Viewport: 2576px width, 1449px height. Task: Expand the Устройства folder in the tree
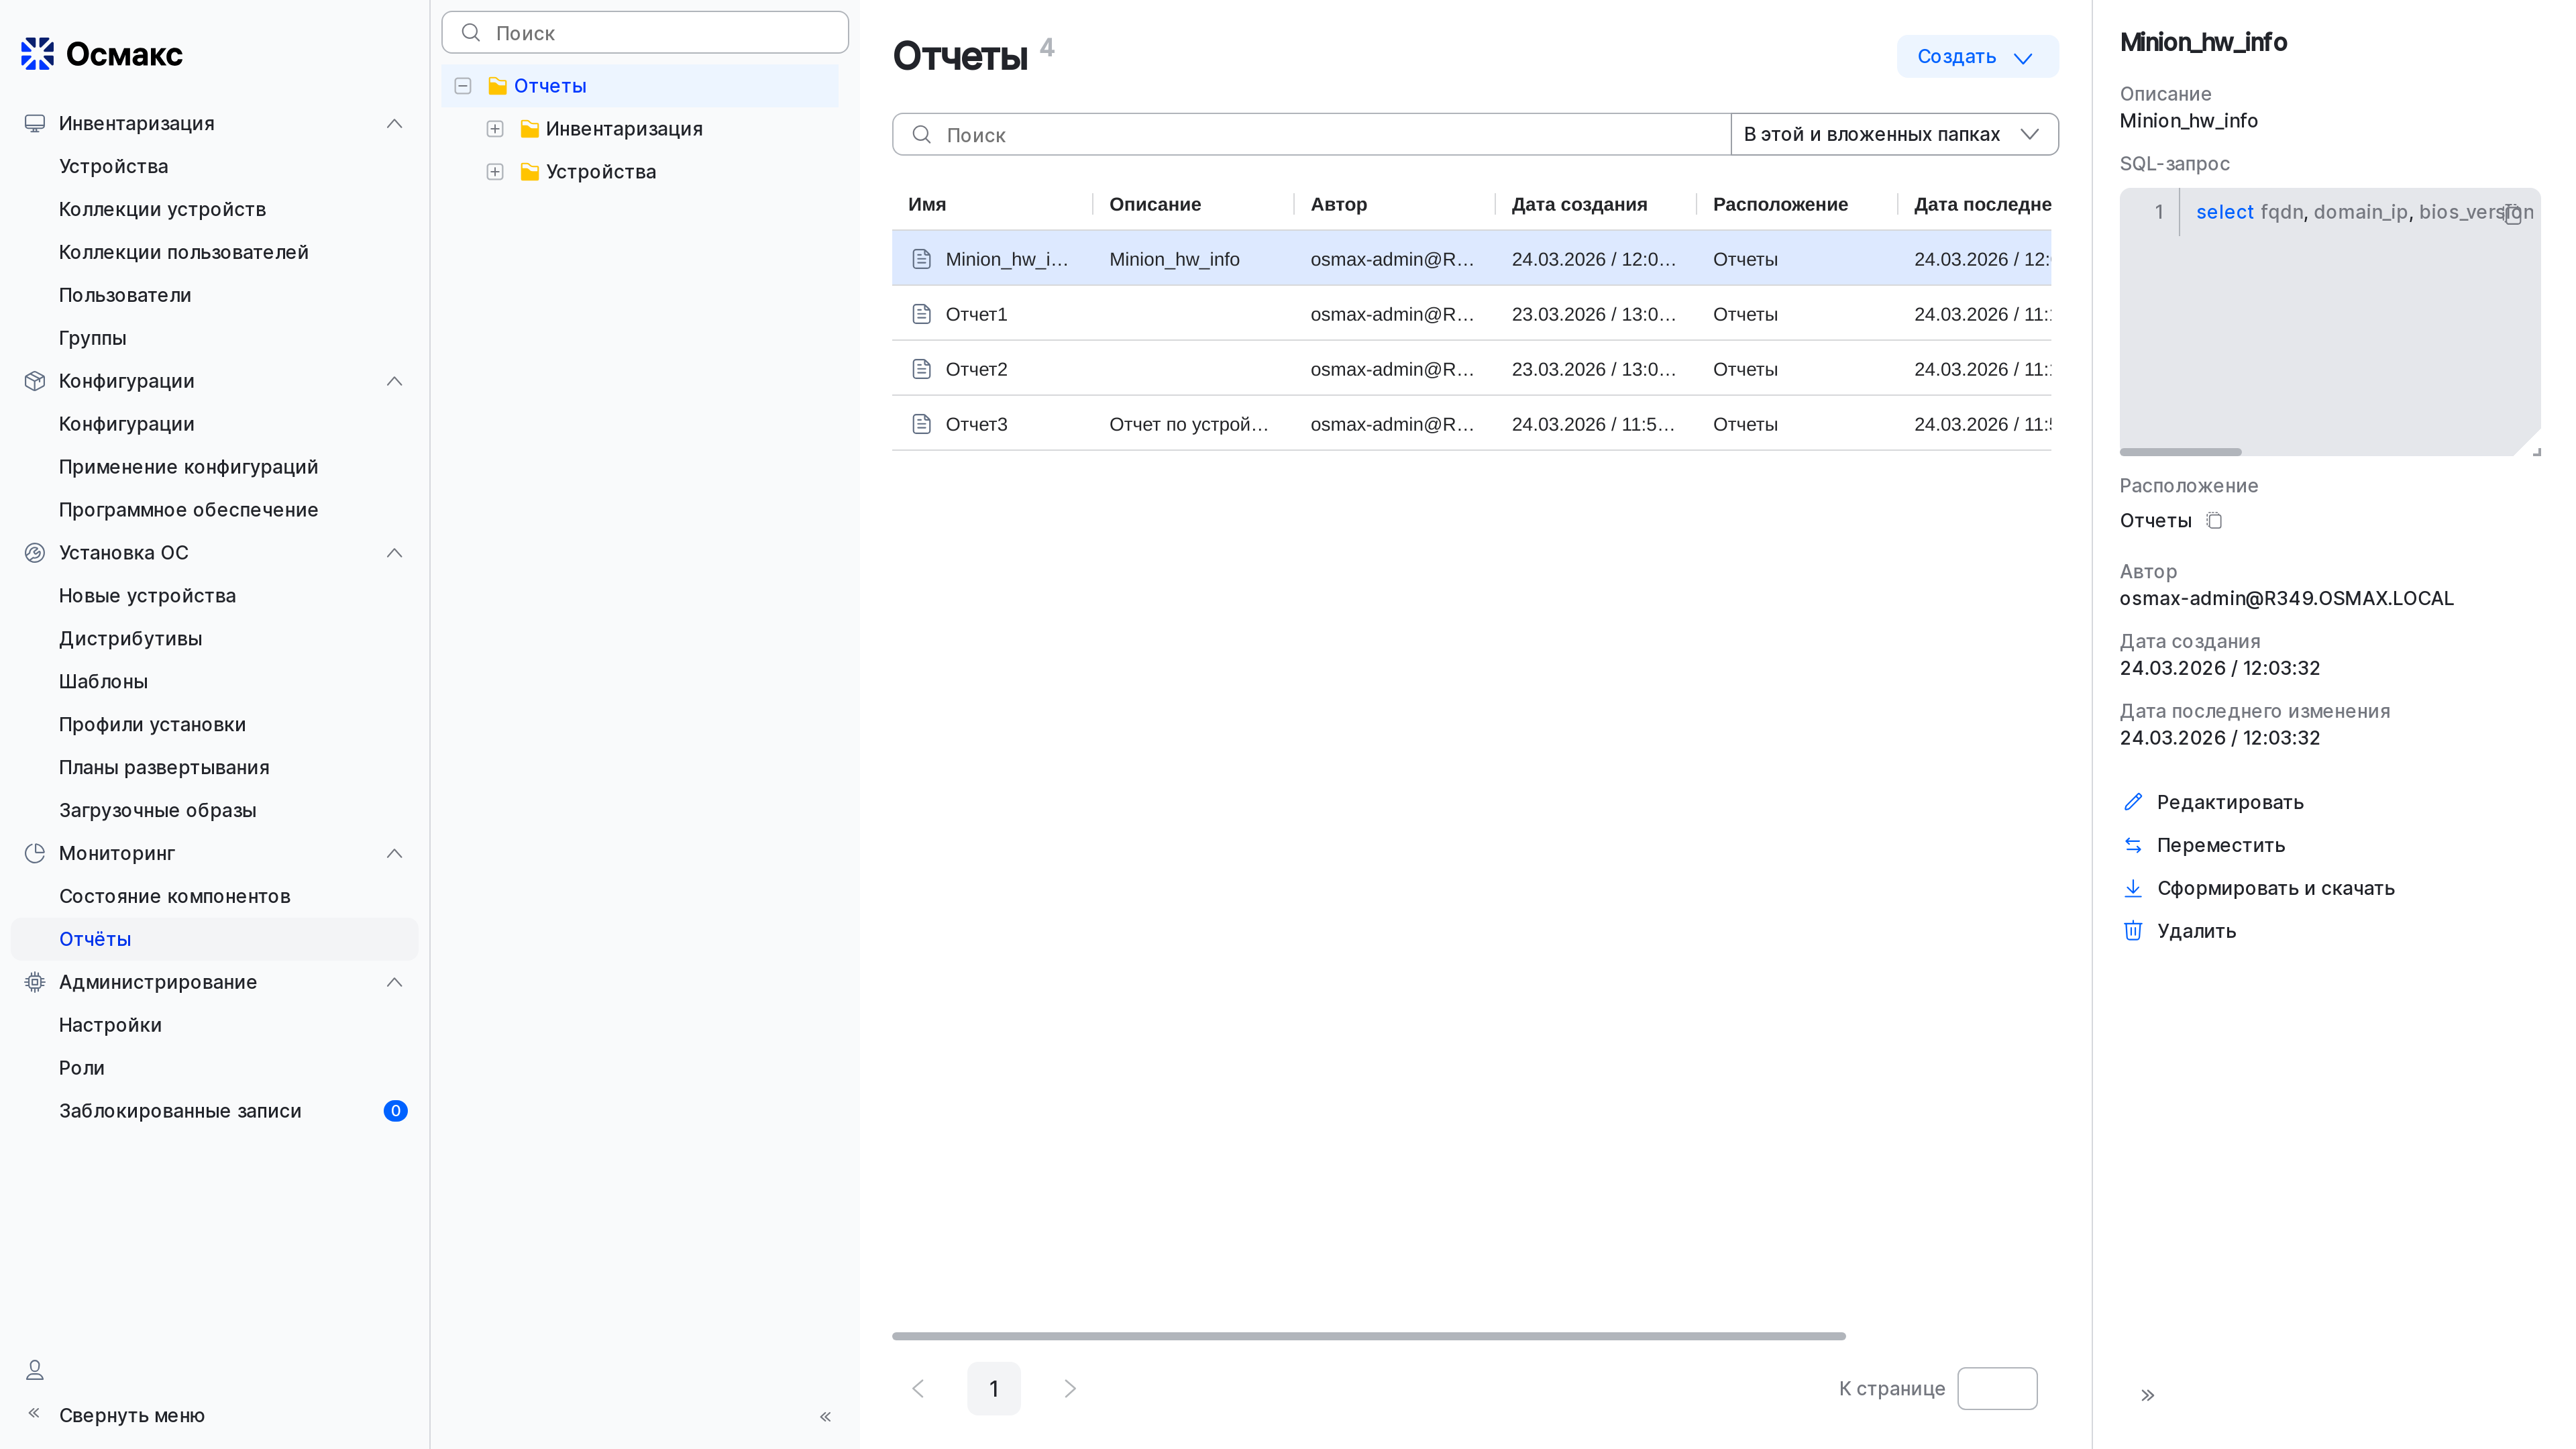[x=495, y=172]
